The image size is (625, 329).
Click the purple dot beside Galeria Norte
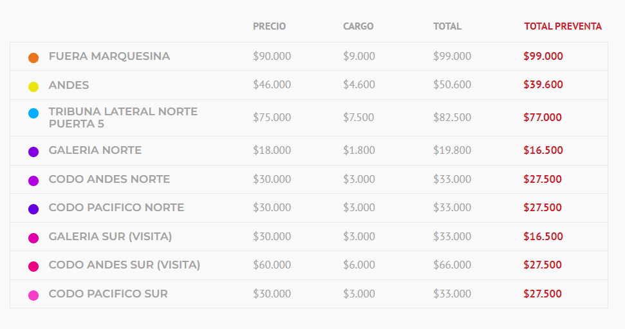pos(33,152)
